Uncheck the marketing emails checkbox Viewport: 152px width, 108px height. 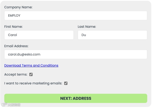click(66, 83)
